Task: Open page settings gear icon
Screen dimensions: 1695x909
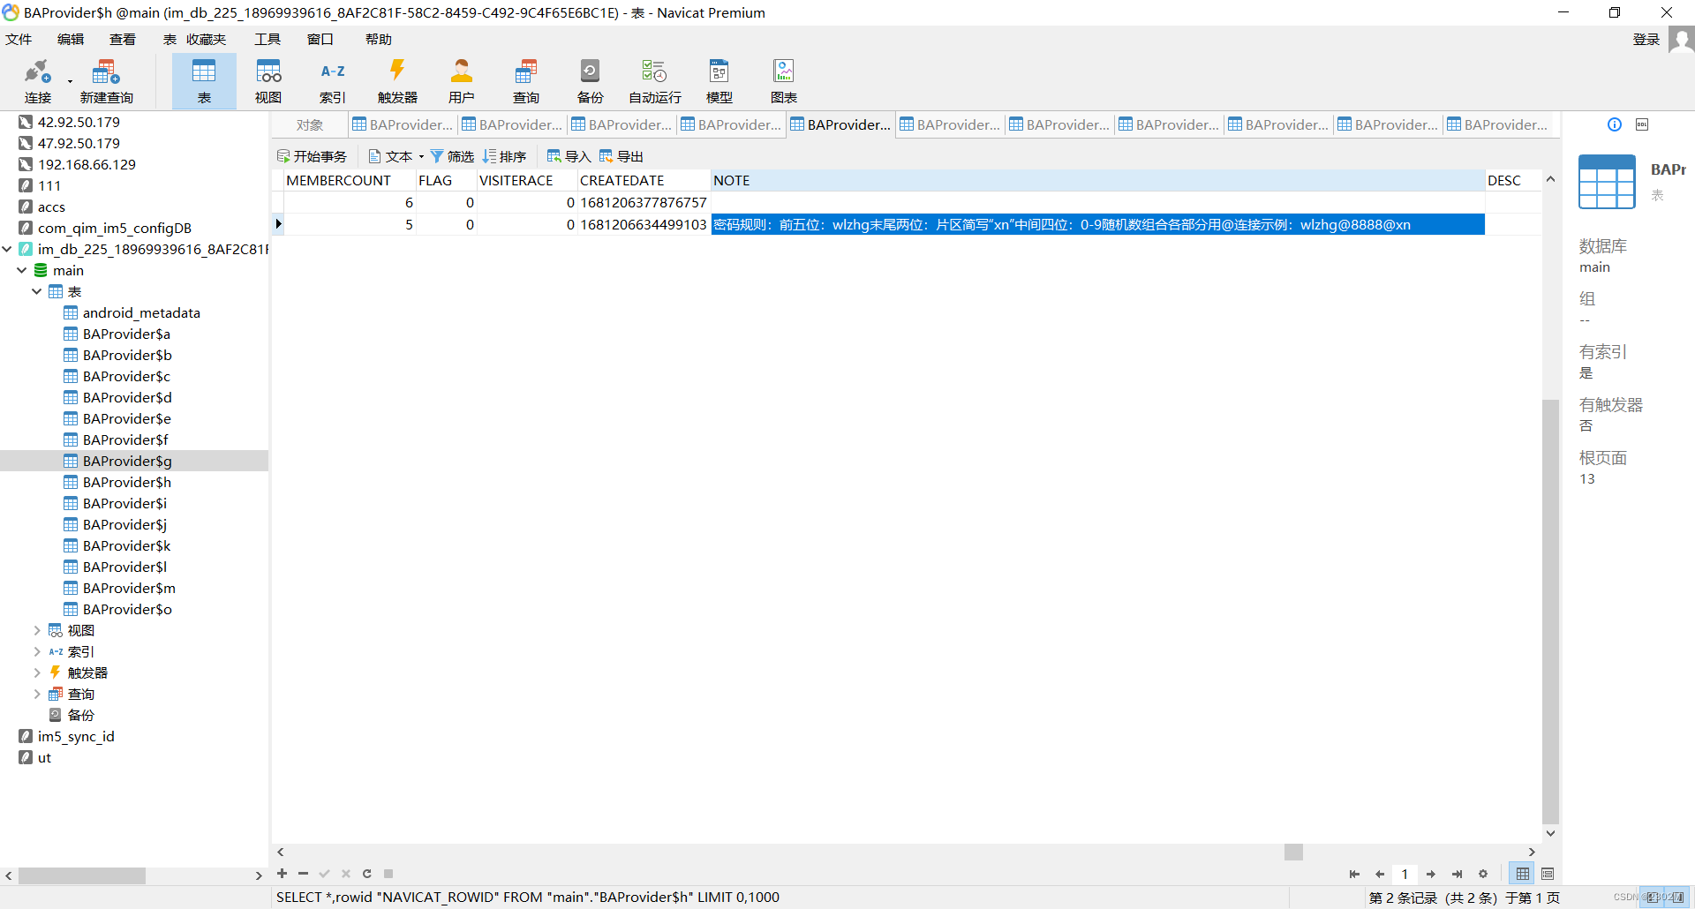Action: click(1483, 874)
